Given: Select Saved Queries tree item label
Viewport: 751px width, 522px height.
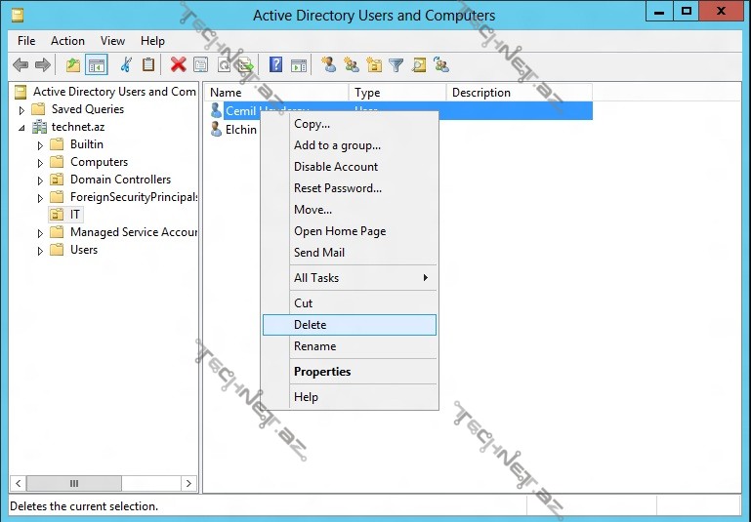Looking at the screenshot, I should click(88, 109).
